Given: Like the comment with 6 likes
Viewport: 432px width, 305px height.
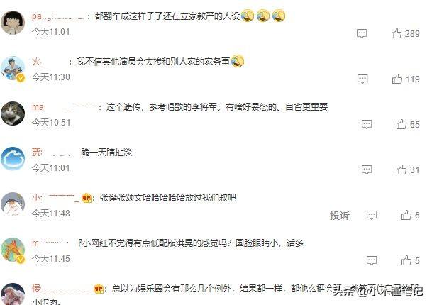Looking at the screenshot, I should (x=406, y=215).
